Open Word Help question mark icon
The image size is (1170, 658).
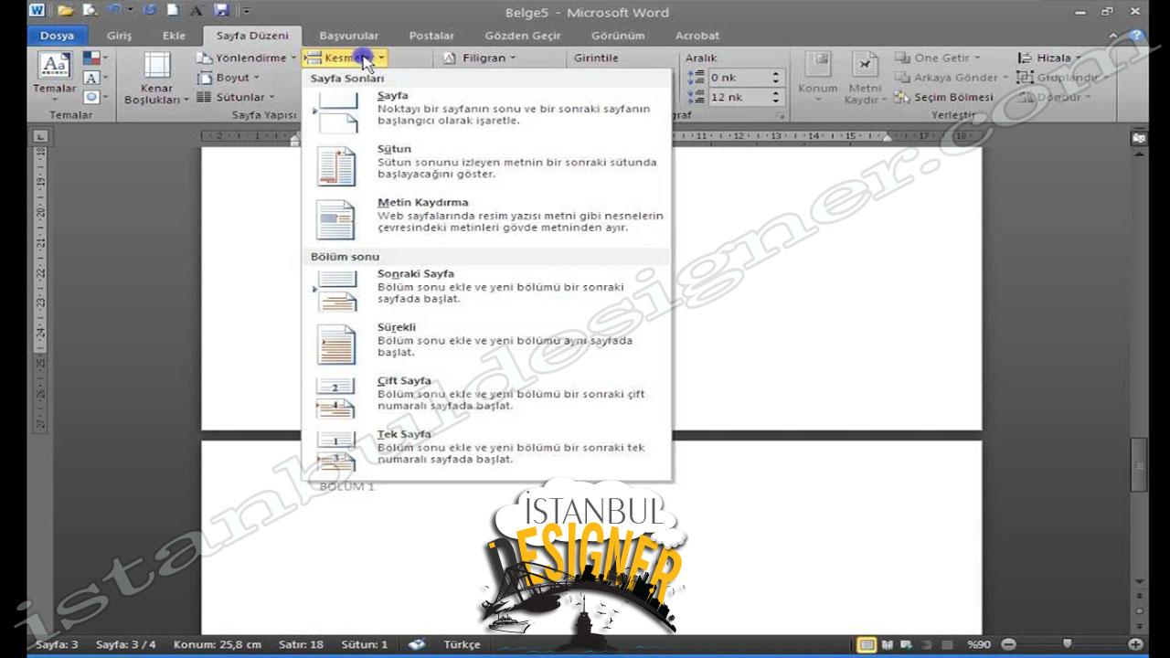click(x=1137, y=36)
